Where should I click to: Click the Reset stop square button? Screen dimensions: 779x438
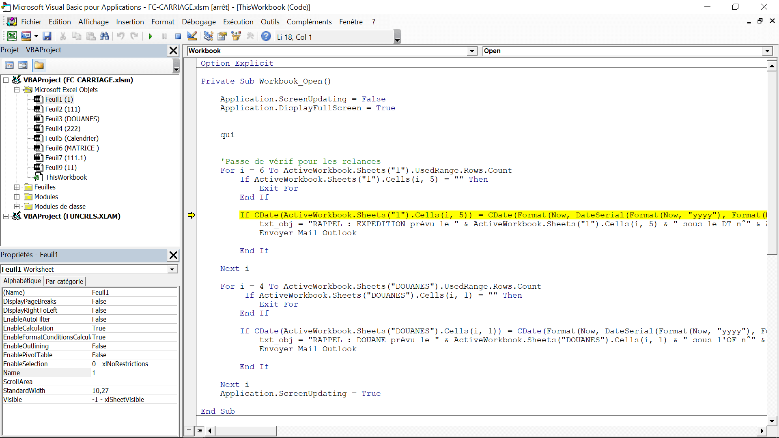point(178,36)
